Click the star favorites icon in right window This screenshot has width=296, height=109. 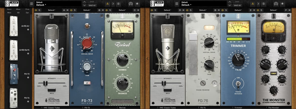point(282,4)
